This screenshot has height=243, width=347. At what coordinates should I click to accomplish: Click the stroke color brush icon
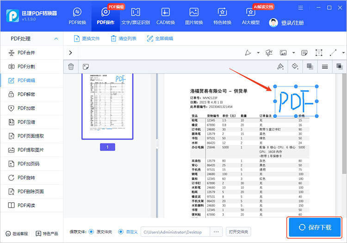tap(280, 66)
